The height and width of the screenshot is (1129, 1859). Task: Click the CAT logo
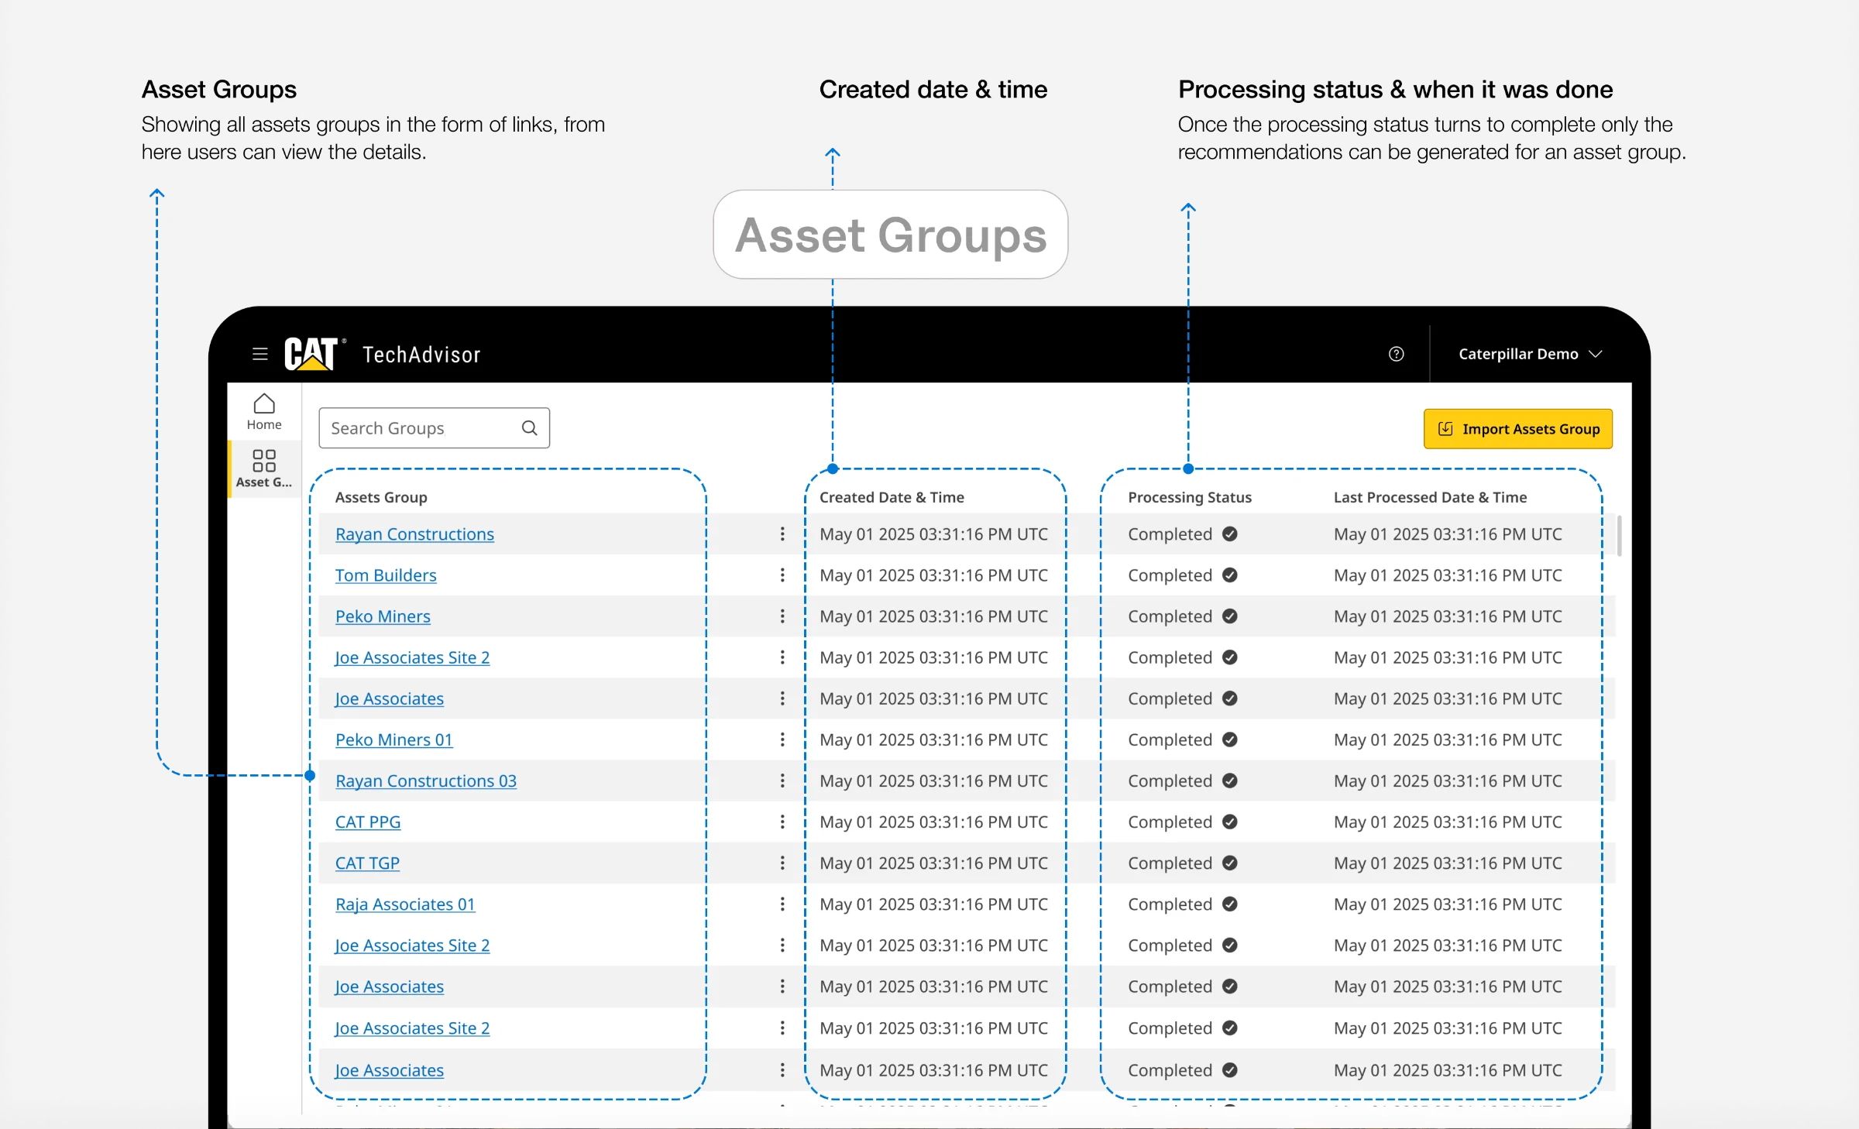click(x=313, y=354)
